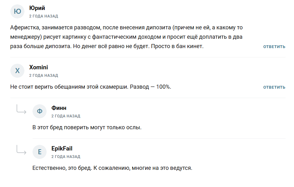294x187 pixels.
Task: Click the avatar icon with letter Ю
Action: tap(18, 12)
